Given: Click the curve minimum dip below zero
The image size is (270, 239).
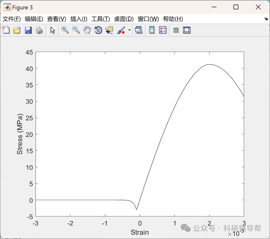Looking at the screenshot, I should 136,209.
